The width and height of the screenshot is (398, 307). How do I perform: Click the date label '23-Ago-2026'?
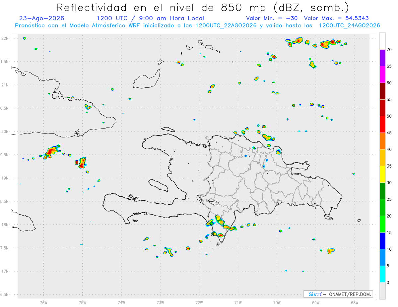point(42,18)
